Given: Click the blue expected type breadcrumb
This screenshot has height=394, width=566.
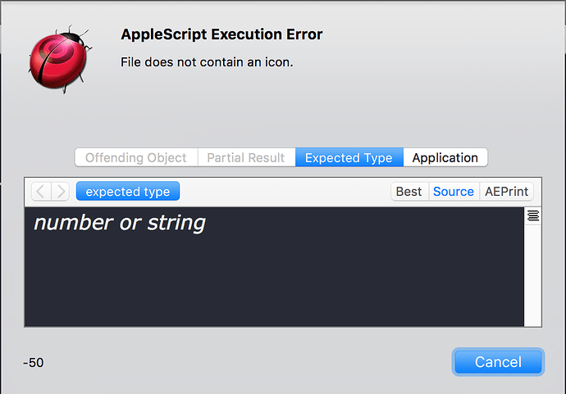Looking at the screenshot, I should (x=128, y=191).
